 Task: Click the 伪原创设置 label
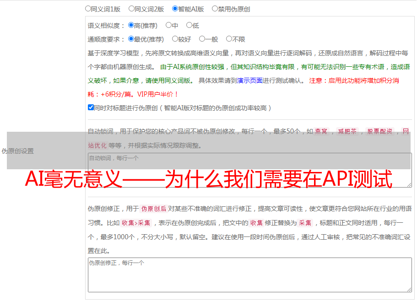coord(17,151)
